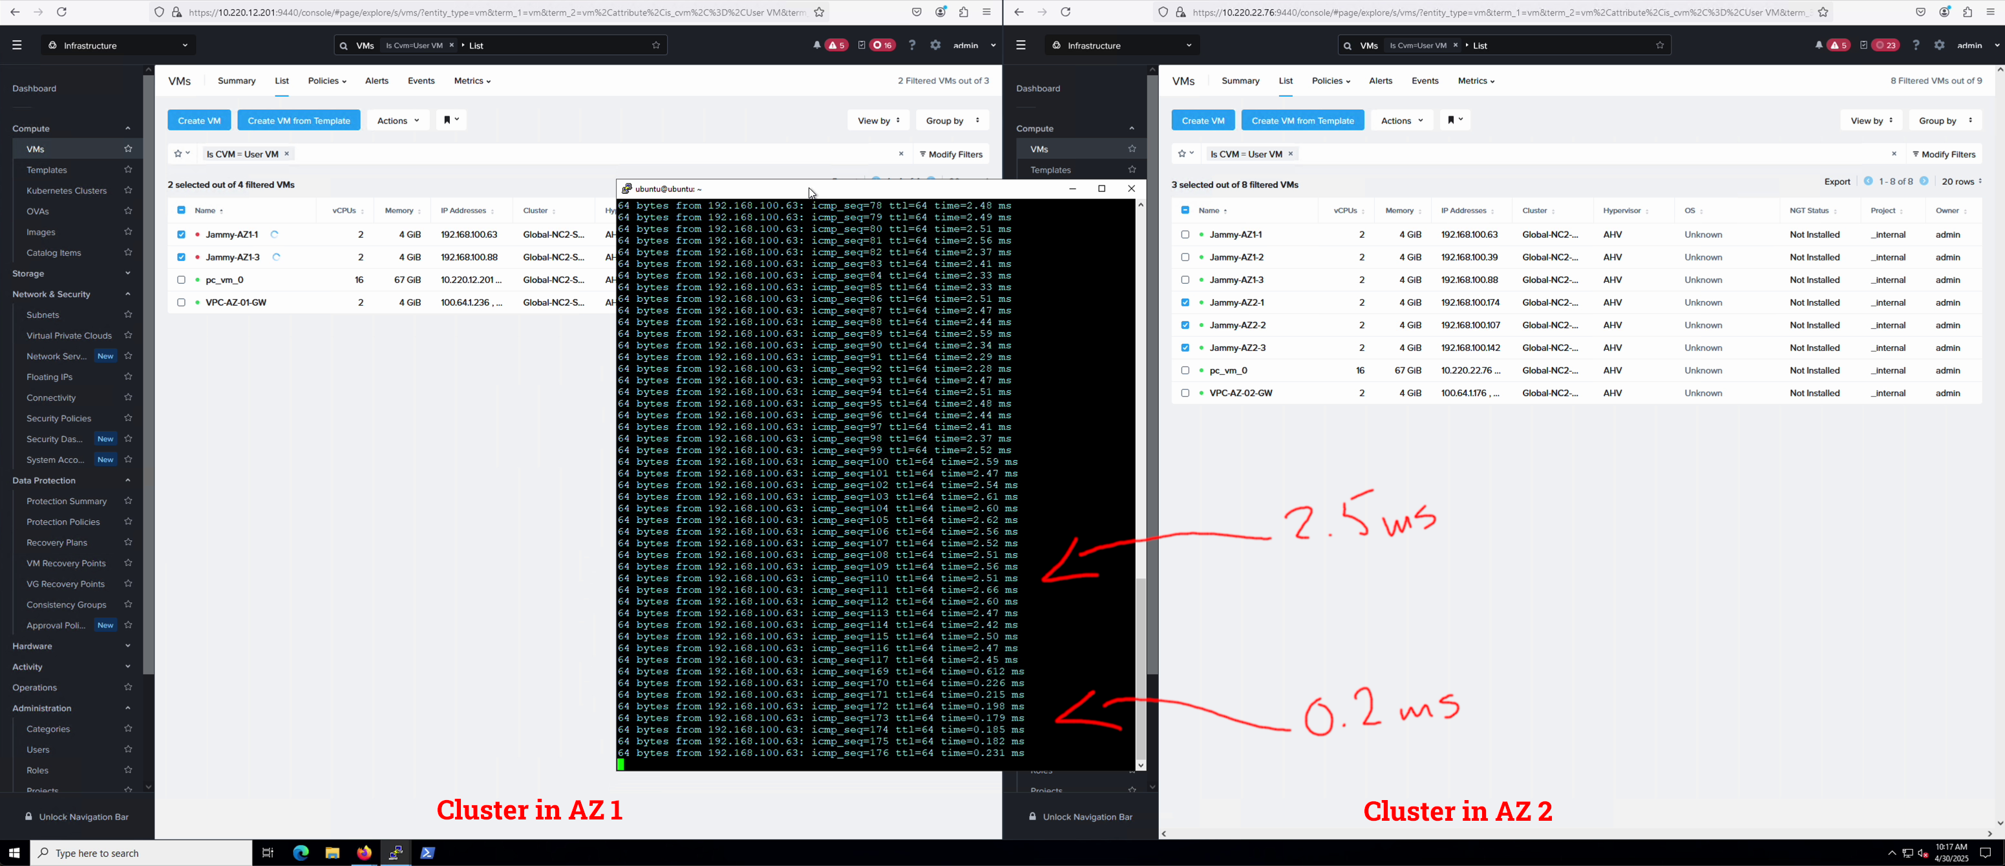
Task: Open help question mark in AZ 1 console
Action: pyautogui.click(x=911, y=45)
